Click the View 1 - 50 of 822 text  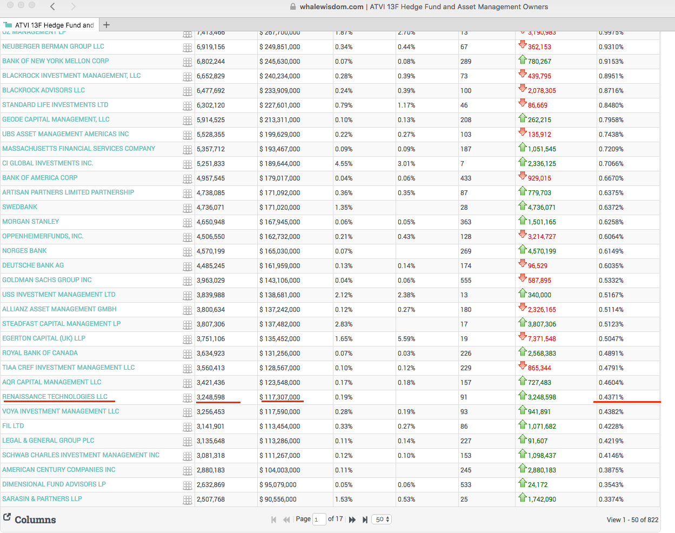[632, 520]
